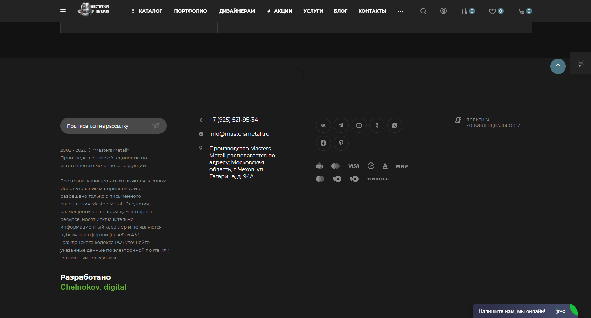The height and width of the screenshot is (318, 591).
Task: Open the КОНТАКТЫ menu item
Action: (x=372, y=11)
